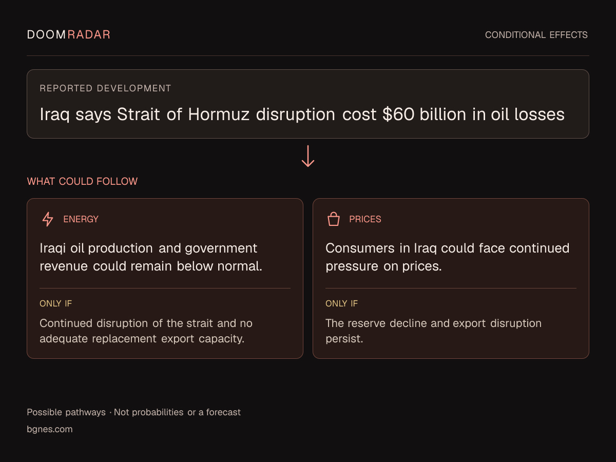Click the Iraqi oil production statement
616x462 pixels.
click(151, 257)
